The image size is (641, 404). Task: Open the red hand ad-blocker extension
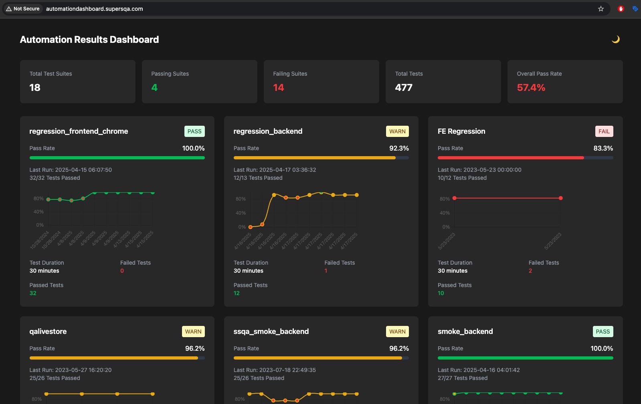(621, 9)
